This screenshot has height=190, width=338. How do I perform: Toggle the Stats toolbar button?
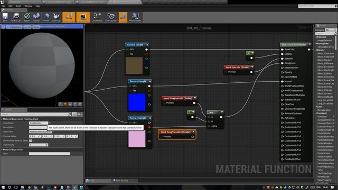(x=123, y=17)
